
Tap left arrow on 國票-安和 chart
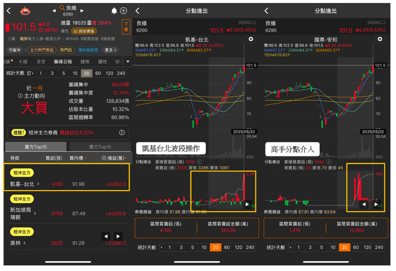364,205
